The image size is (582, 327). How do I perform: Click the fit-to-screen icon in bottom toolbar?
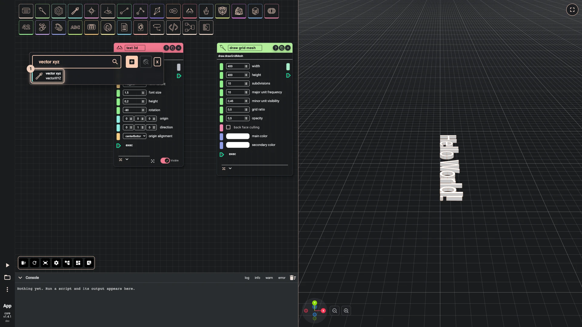point(45,263)
